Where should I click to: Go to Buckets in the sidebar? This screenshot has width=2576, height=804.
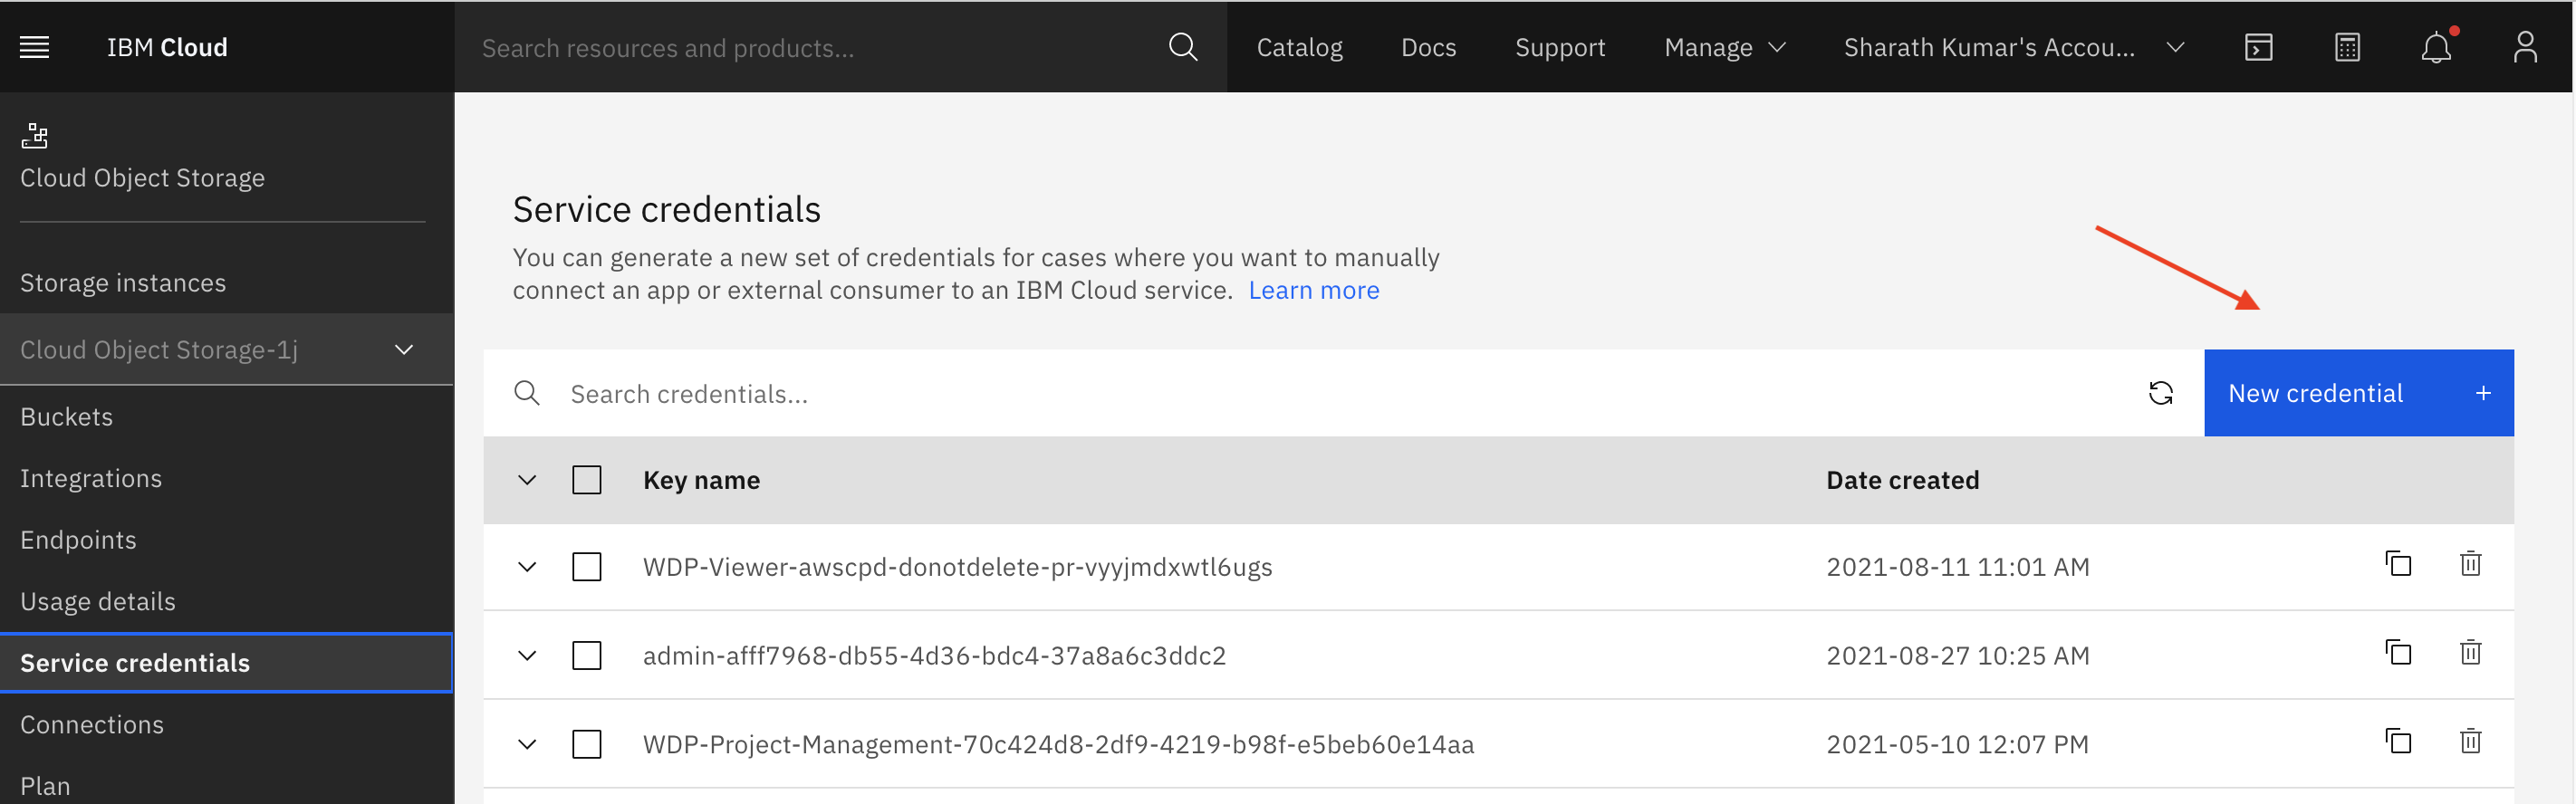tap(67, 417)
